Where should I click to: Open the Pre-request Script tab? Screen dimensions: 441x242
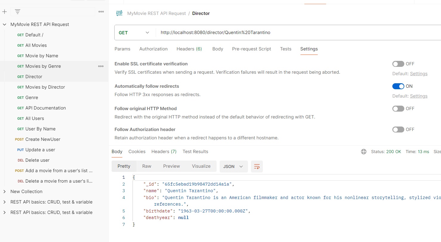pyautogui.click(x=252, y=49)
